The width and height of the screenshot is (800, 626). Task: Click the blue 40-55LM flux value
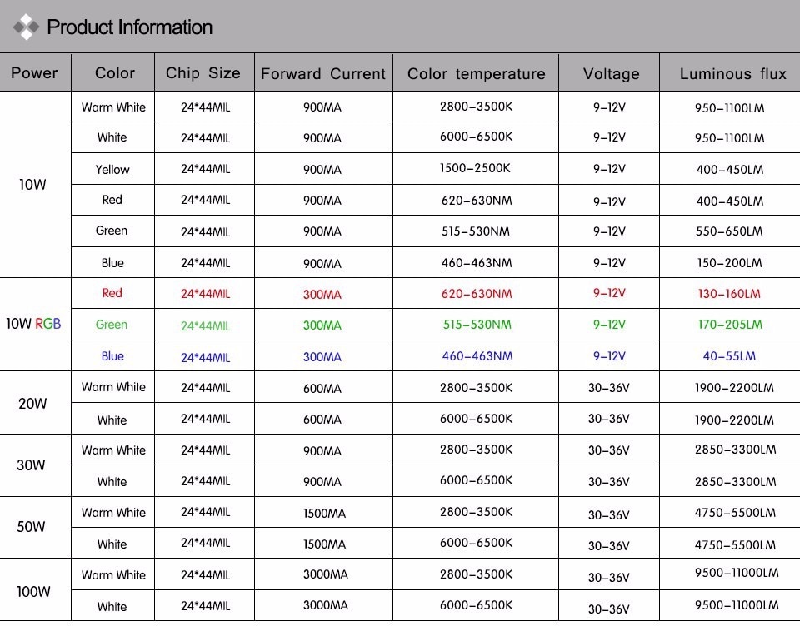[x=729, y=356]
